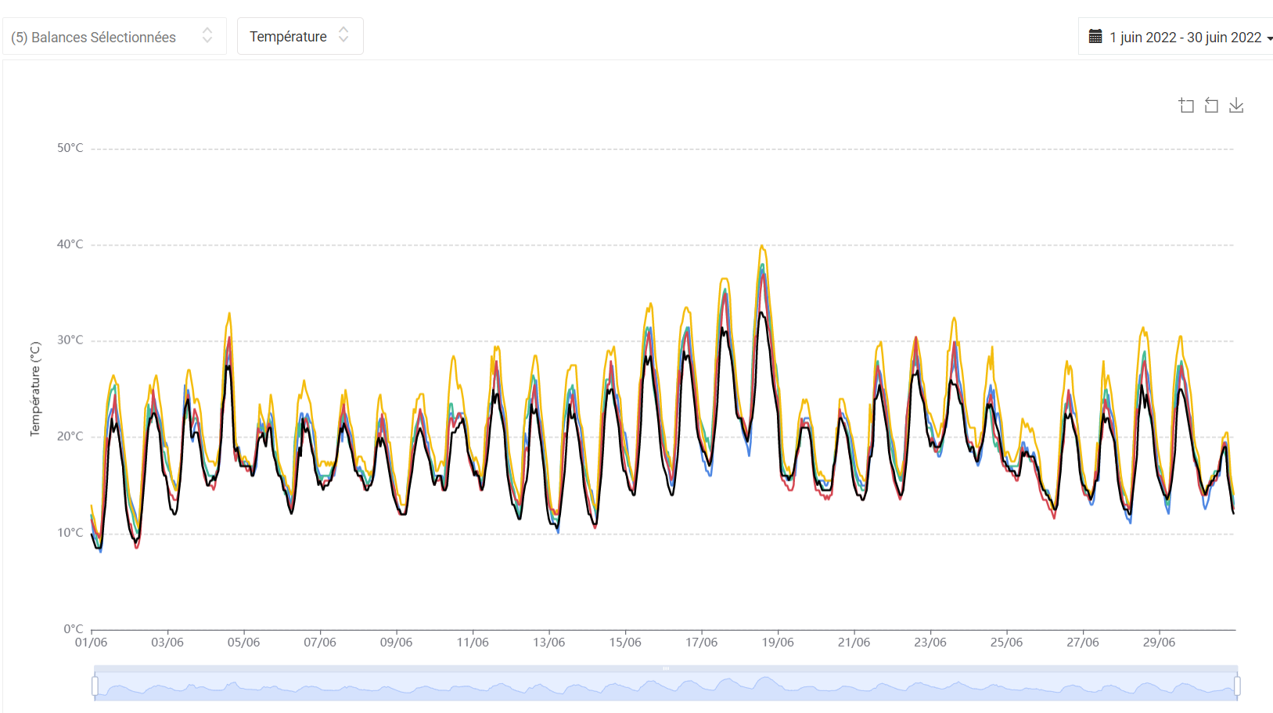Activate the chart area zoom tool icon
The height and width of the screenshot is (713, 1273).
[1186, 106]
